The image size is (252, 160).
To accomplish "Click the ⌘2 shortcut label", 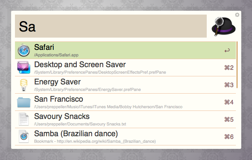I will pos(229,68).
